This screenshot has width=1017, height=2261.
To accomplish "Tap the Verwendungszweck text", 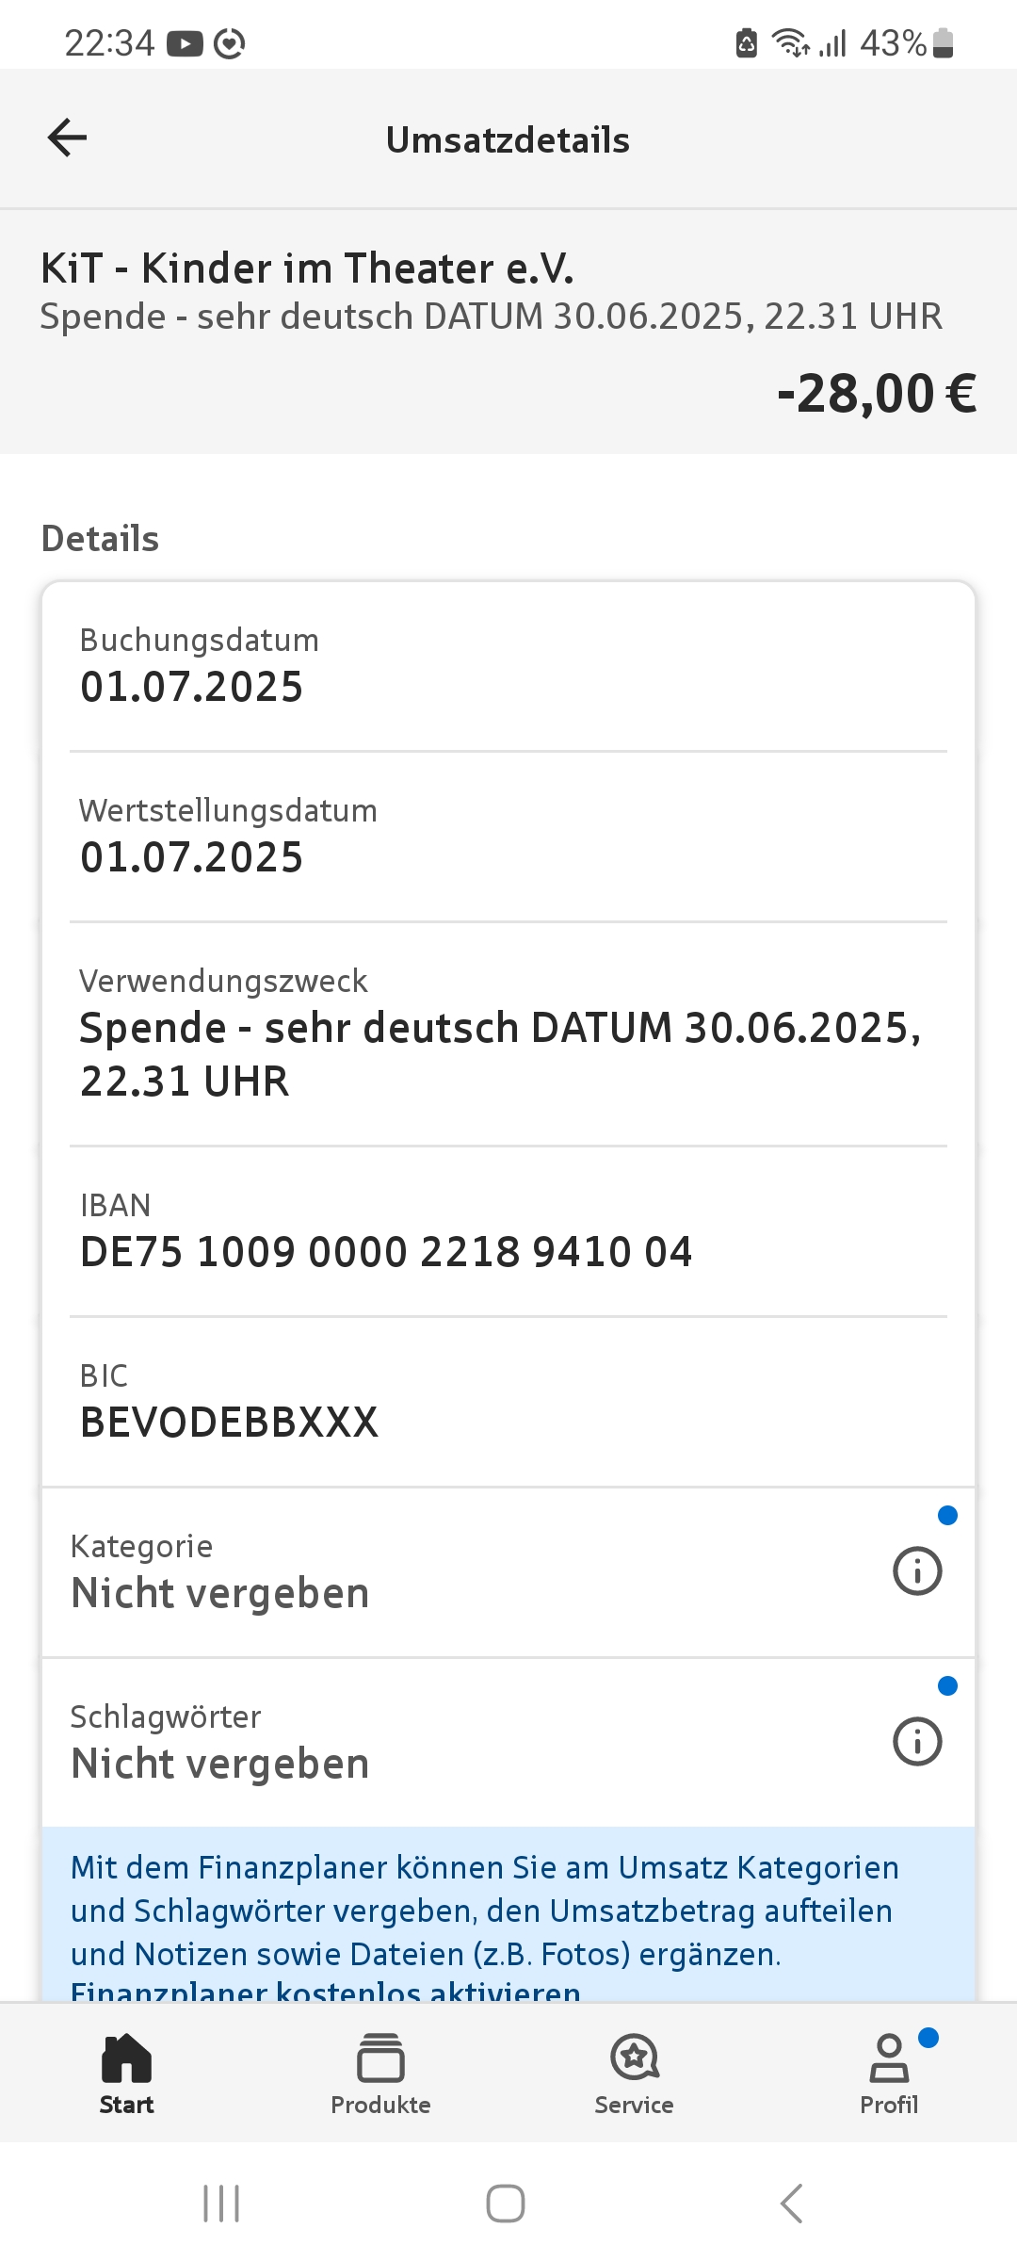I will (500, 1053).
